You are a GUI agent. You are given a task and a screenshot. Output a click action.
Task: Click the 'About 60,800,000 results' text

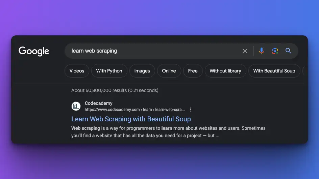coord(115,91)
